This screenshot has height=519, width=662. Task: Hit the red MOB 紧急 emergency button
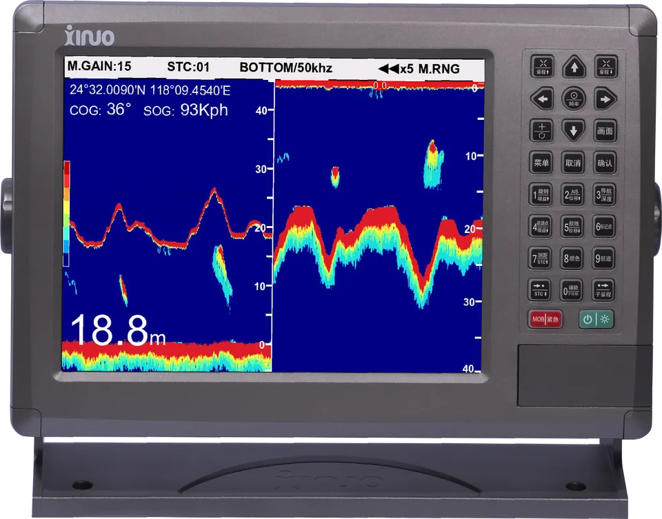point(545,319)
